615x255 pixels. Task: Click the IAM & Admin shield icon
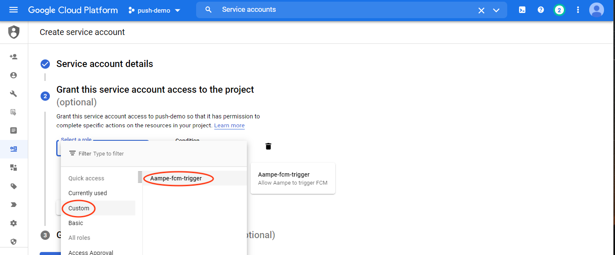point(14,32)
